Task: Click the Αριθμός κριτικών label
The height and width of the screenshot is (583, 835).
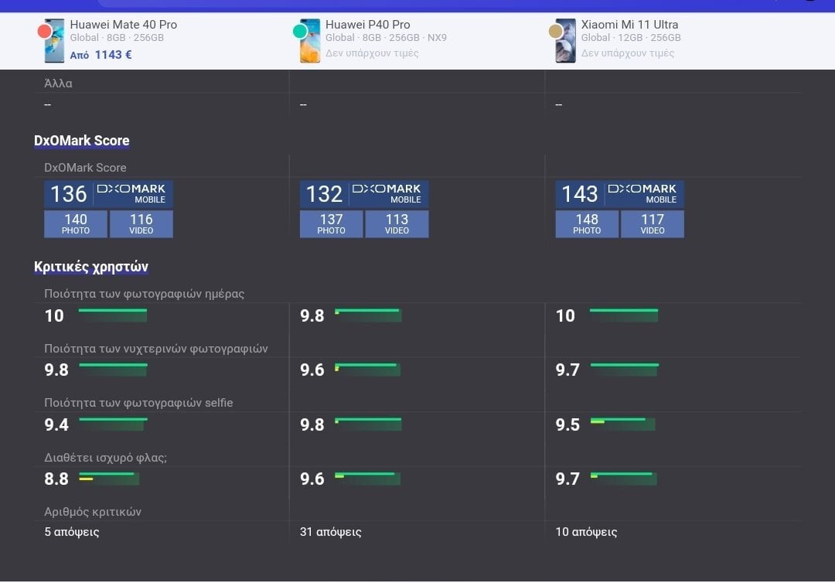Action: tap(93, 512)
